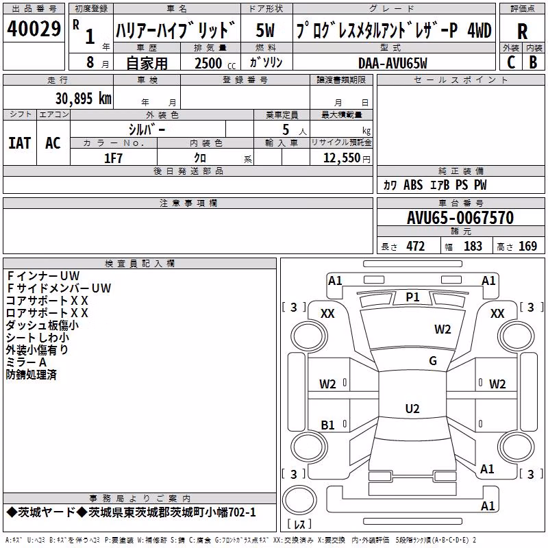Click width value 183
Screen dimensions: 548x548
[473, 247]
